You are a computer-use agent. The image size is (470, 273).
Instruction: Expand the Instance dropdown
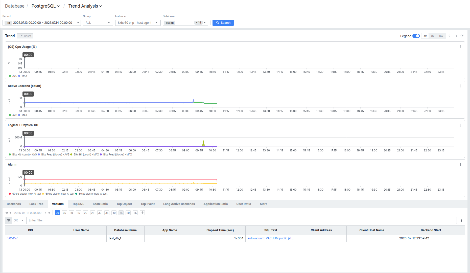(138, 23)
